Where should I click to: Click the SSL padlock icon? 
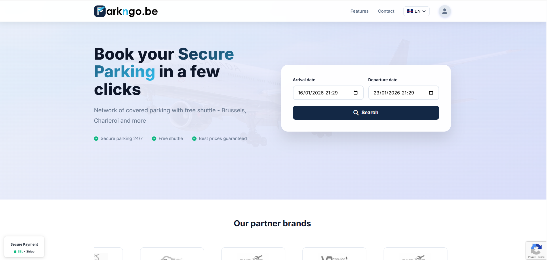tap(15, 252)
